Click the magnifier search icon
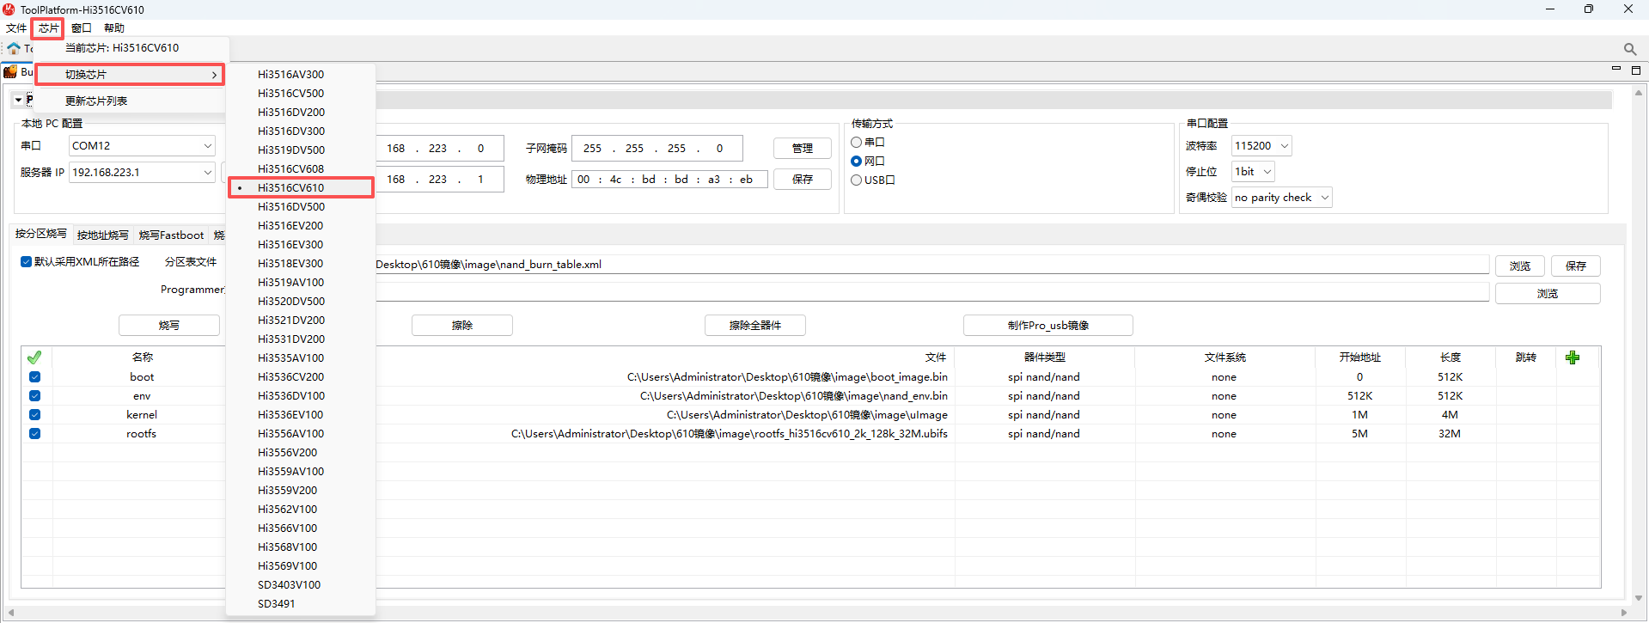 click(x=1629, y=49)
